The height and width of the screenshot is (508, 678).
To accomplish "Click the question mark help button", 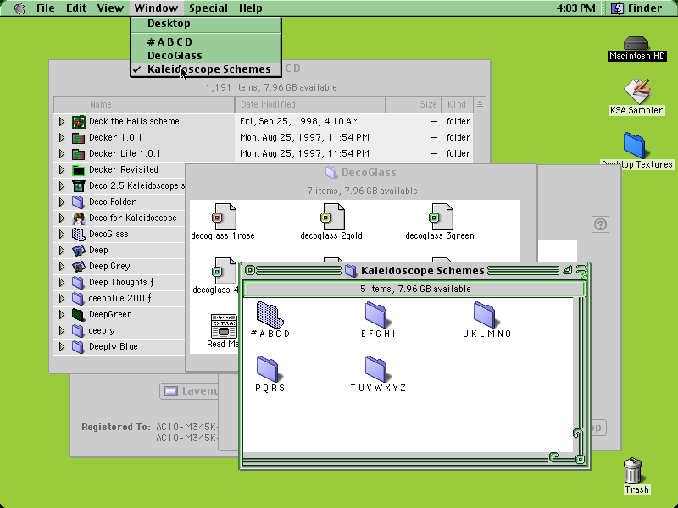I will click(x=600, y=224).
